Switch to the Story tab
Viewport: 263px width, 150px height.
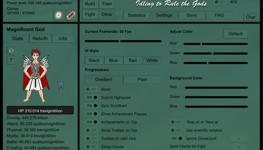click(x=192, y=15)
